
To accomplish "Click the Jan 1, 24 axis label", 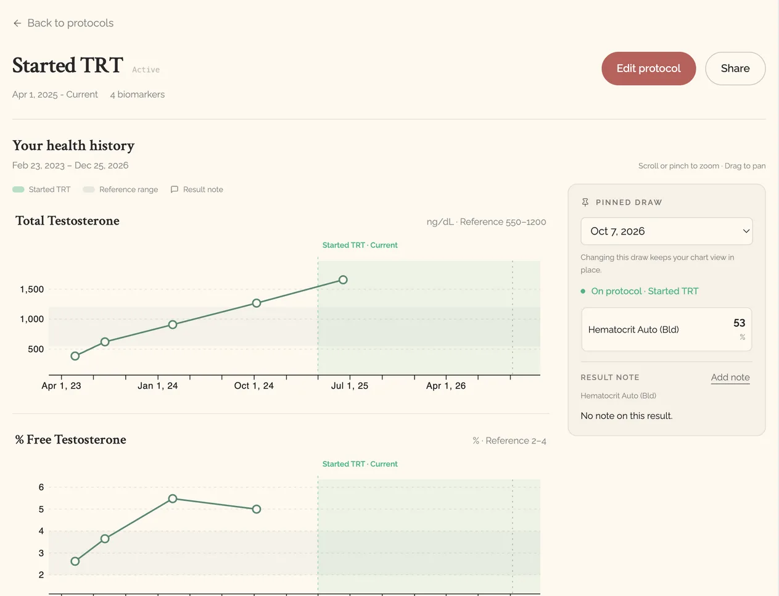I will click(x=157, y=386).
